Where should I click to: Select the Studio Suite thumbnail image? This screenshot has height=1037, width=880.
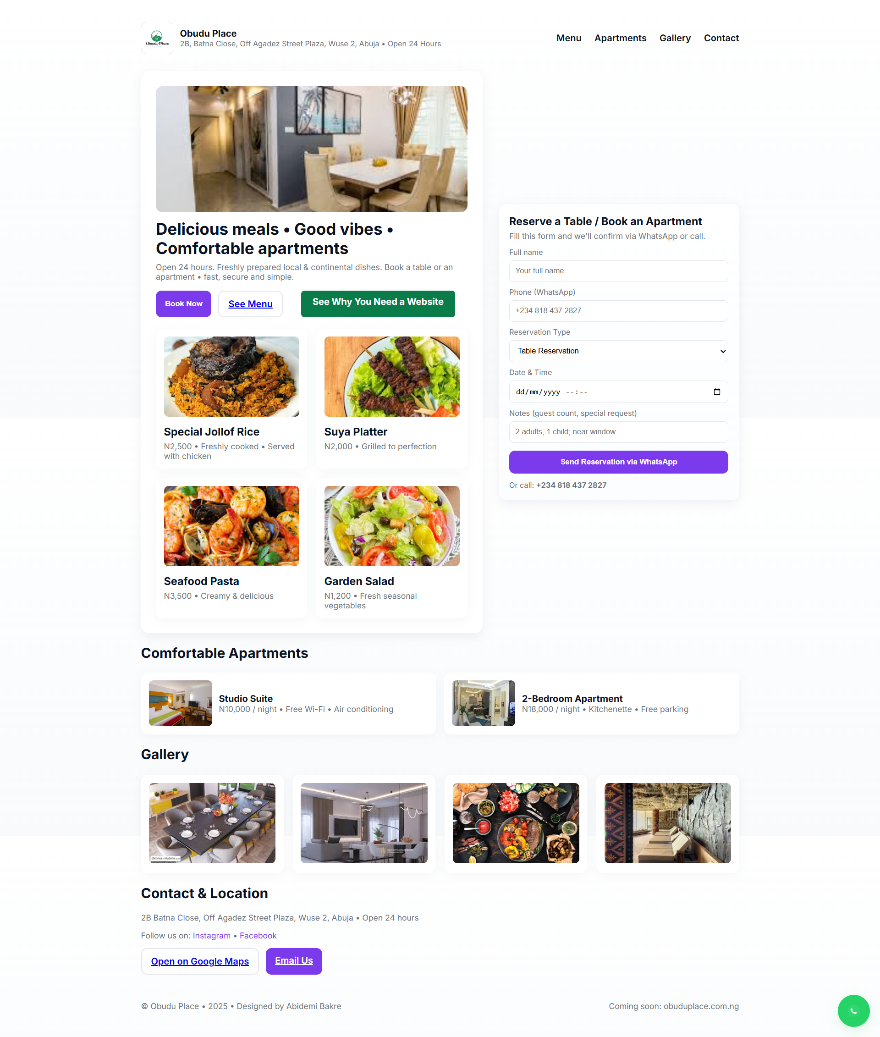180,703
